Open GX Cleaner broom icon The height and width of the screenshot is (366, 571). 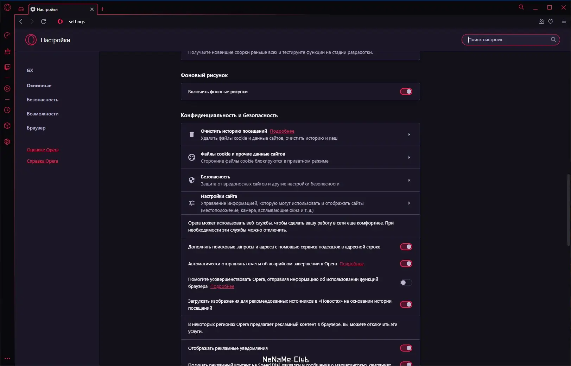pos(7,51)
